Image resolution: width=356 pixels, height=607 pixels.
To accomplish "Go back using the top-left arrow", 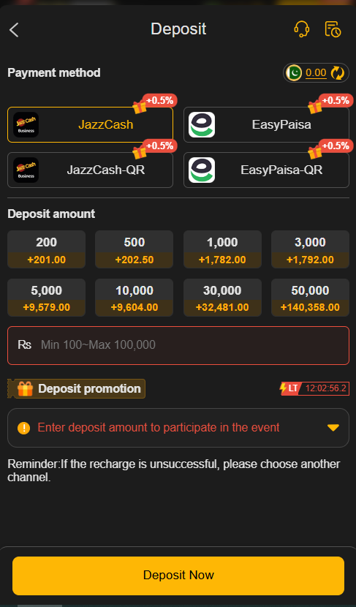I will (14, 30).
